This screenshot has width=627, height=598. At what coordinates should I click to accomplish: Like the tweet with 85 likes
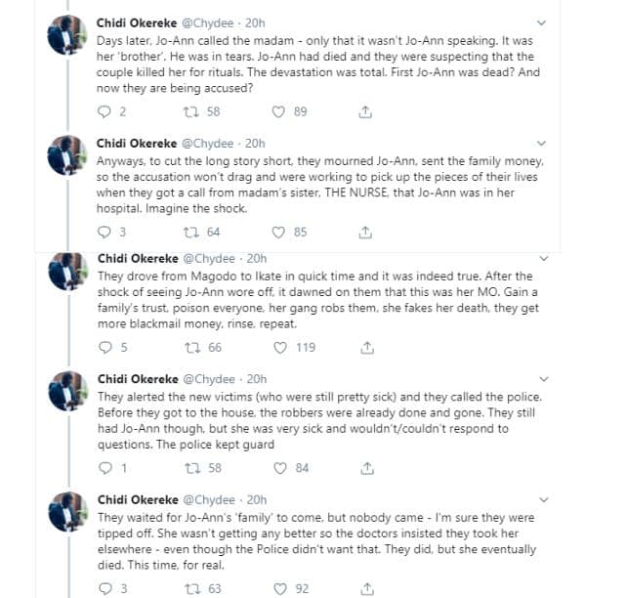pyautogui.click(x=278, y=233)
